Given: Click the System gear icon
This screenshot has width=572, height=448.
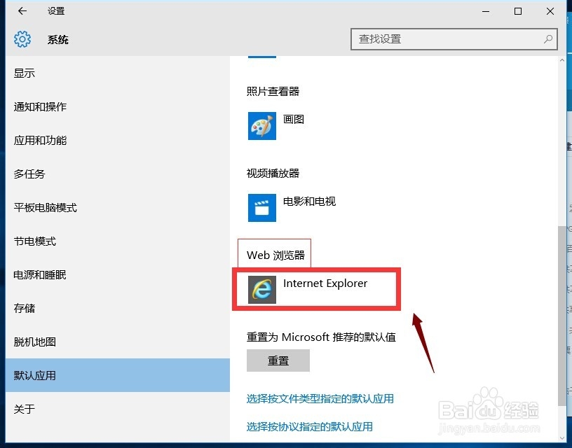Looking at the screenshot, I should (x=22, y=39).
